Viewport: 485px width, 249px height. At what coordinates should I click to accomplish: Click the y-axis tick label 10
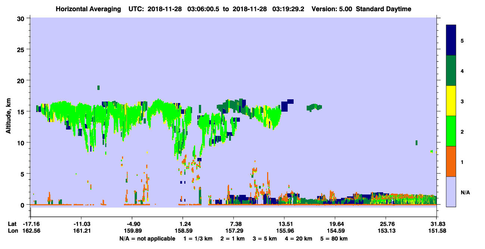(21, 143)
